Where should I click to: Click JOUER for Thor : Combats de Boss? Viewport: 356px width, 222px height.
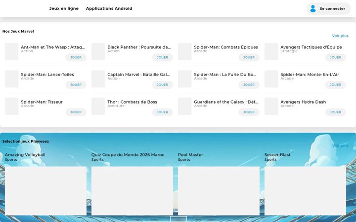162,112
